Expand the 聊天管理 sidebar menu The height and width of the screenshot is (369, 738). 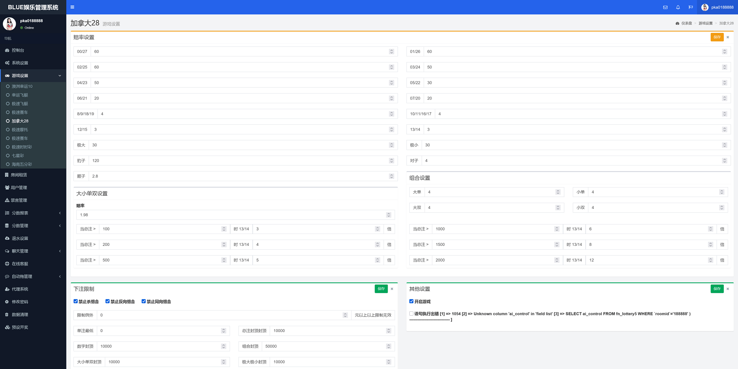click(x=60, y=251)
